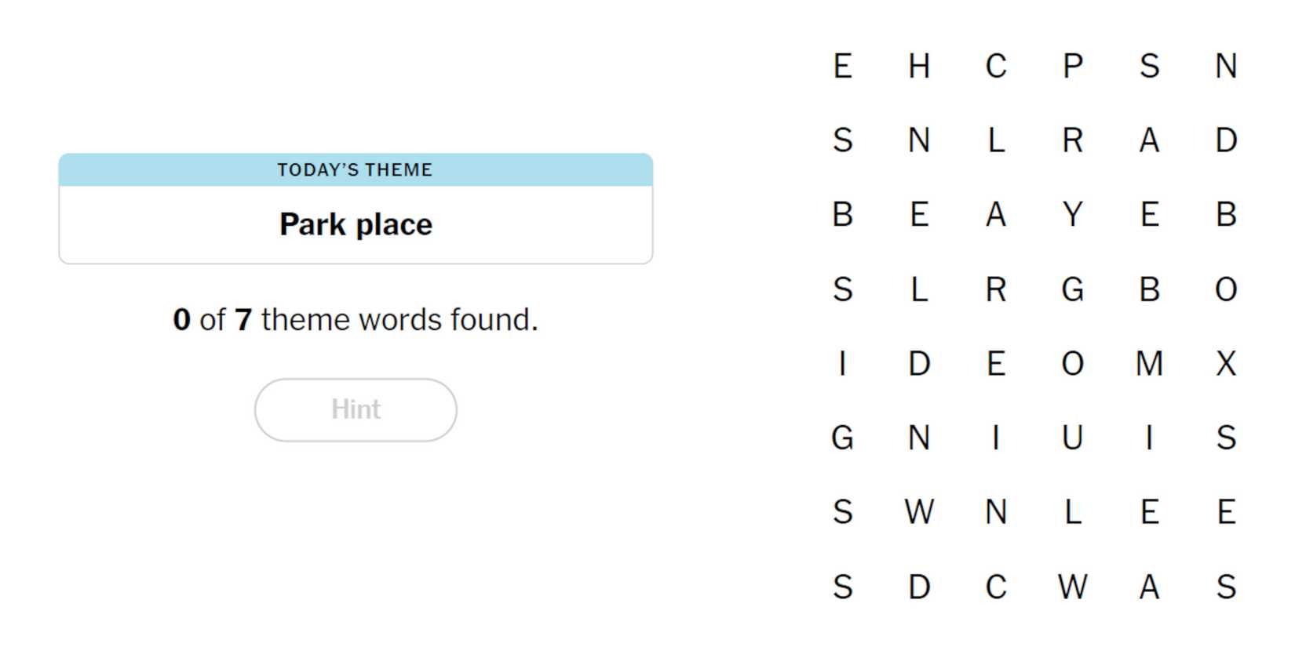Select the W in the seventh row
Viewport: 1295px width, 647px height.
click(x=919, y=512)
